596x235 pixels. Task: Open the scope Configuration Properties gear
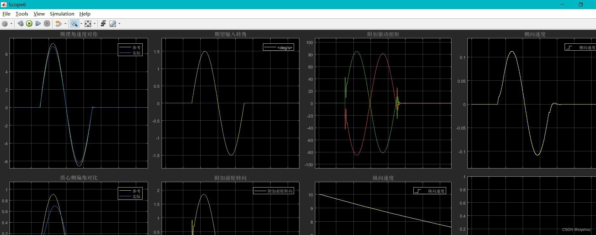click(5, 24)
